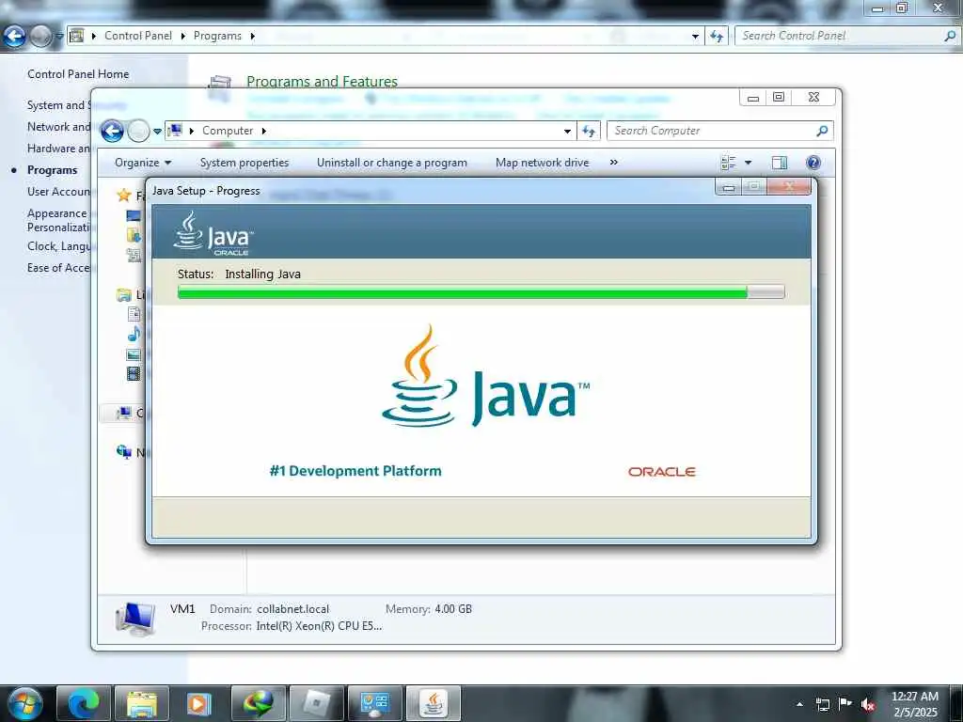Click the Search Control Panel field

tap(840, 37)
